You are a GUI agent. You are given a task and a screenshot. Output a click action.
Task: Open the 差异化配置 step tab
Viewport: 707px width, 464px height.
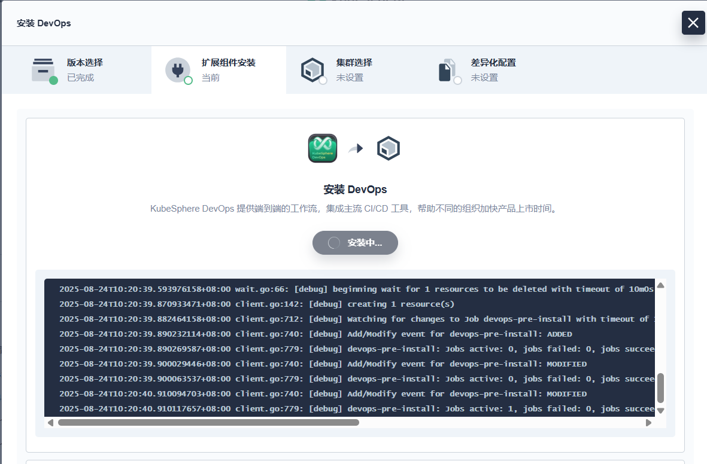[x=488, y=70]
